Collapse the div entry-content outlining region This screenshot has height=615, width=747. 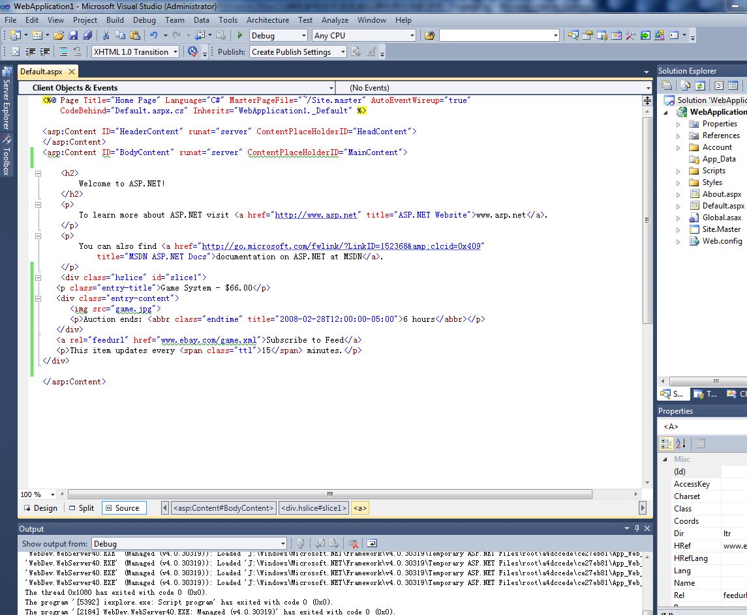click(x=38, y=298)
